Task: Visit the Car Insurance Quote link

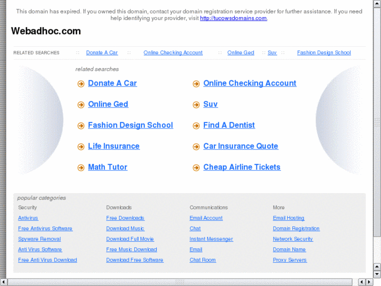Action: tap(241, 146)
